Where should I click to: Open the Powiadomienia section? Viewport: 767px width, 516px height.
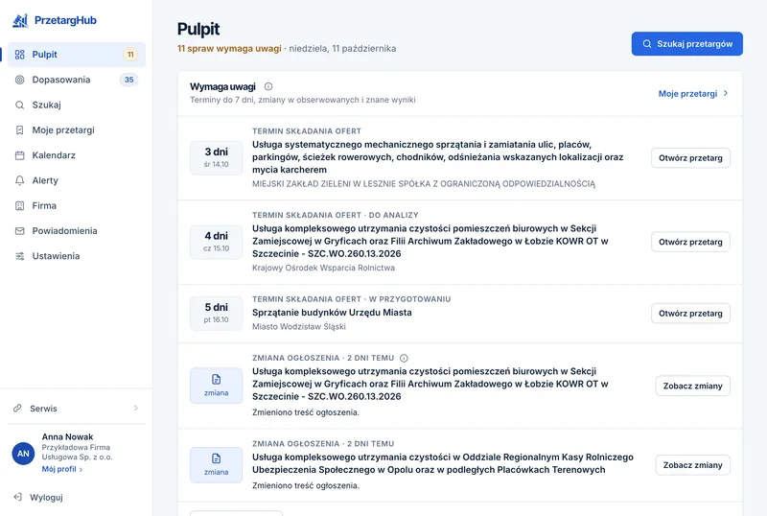point(77,231)
